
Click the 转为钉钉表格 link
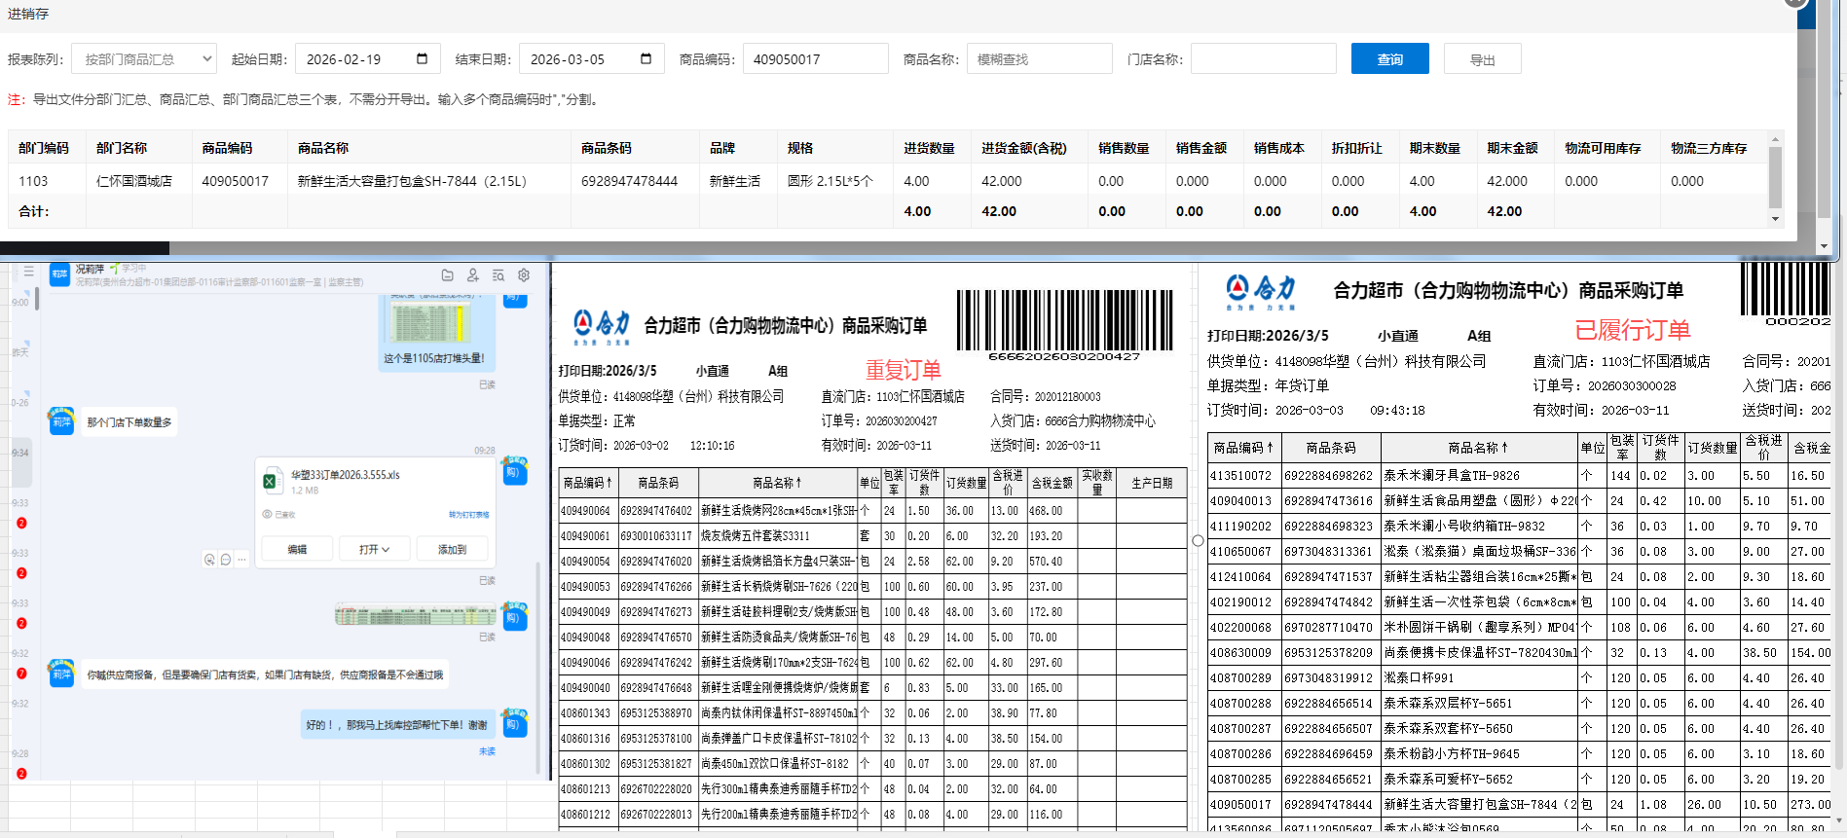click(468, 515)
